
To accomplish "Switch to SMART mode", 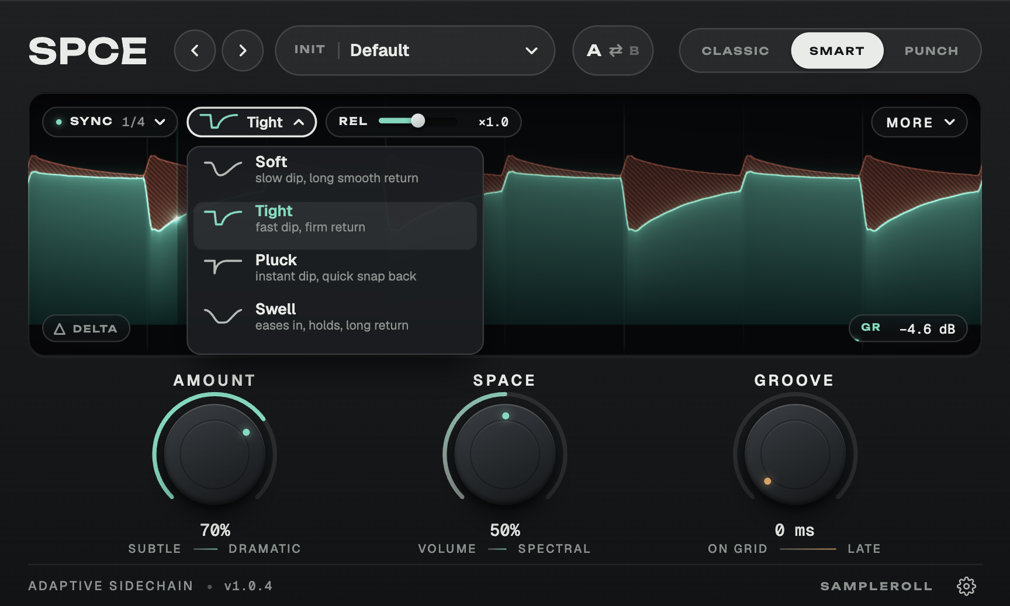I will (x=837, y=51).
